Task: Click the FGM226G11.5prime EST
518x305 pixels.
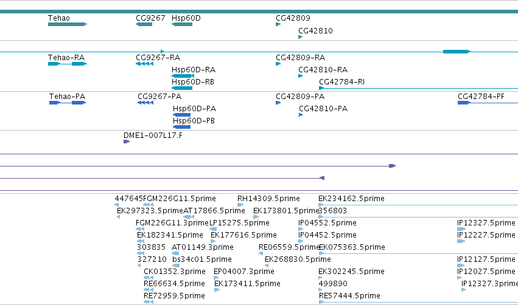Action: pyautogui.click(x=148, y=205)
